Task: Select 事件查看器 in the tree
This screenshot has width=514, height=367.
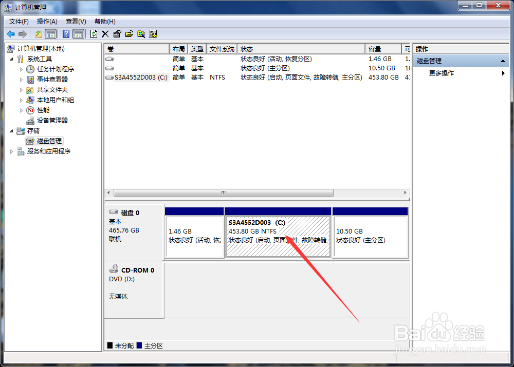Action: (x=52, y=80)
